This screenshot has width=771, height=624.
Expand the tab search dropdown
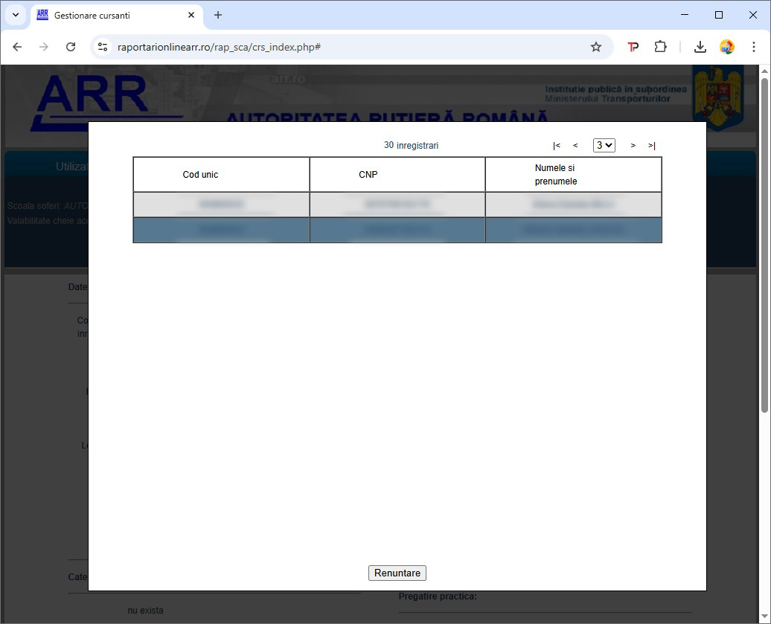(16, 15)
